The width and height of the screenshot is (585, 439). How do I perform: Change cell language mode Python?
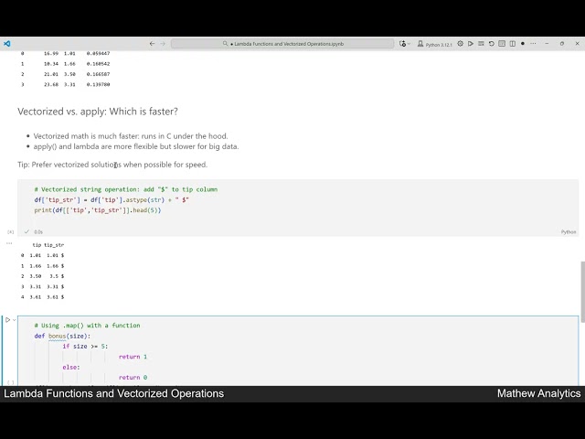(569, 231)
